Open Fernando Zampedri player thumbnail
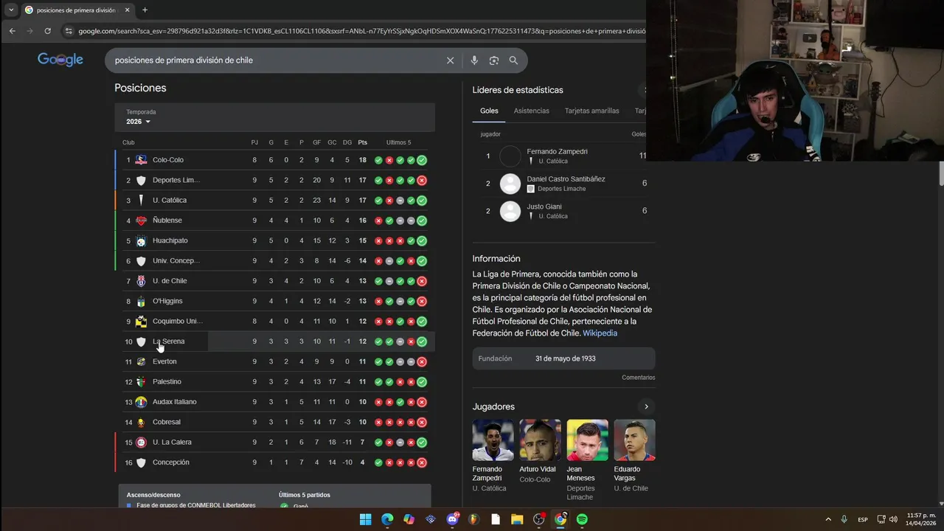 493,440
